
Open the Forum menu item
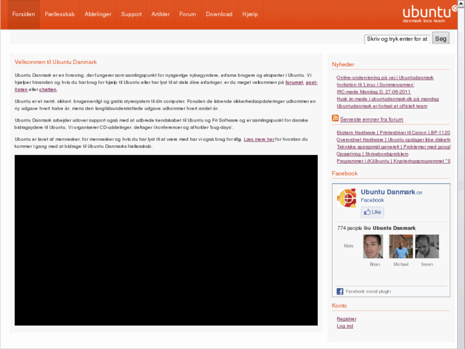pyautogui.click(x=187, y=14)
